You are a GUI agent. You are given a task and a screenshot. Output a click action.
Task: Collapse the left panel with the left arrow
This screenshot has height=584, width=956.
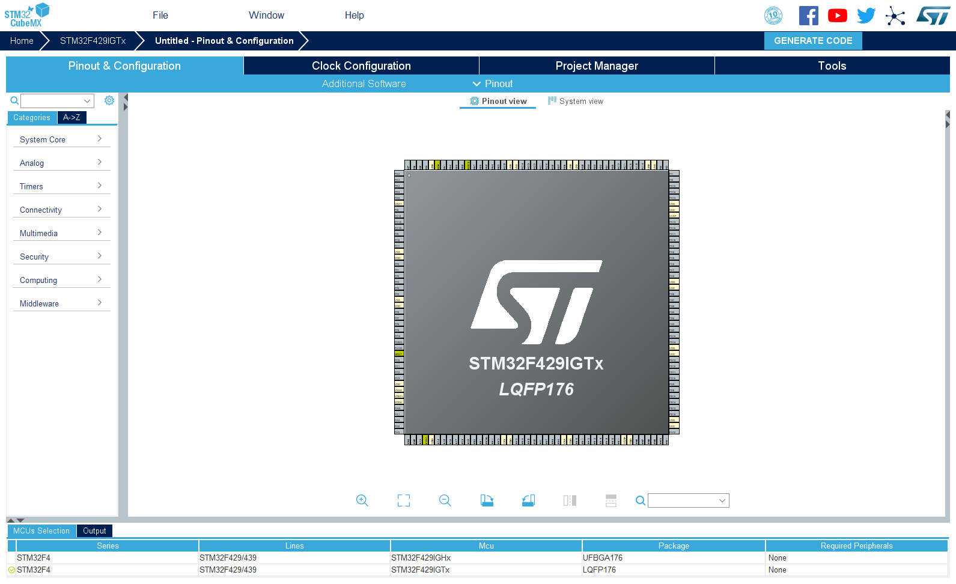[x=126, y=97]
